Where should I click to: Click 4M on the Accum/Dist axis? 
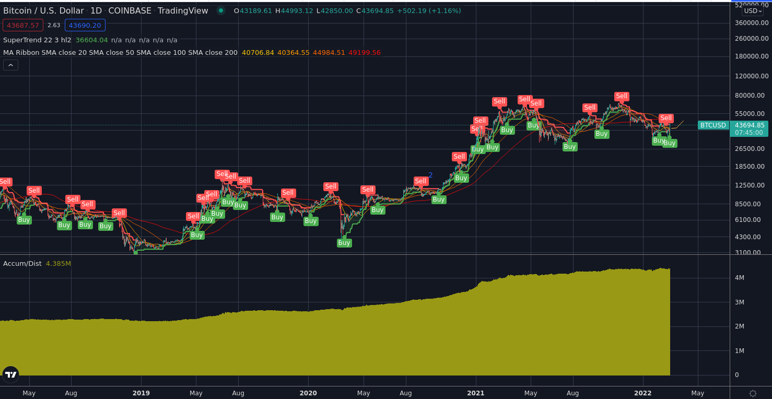pos(739,278)
